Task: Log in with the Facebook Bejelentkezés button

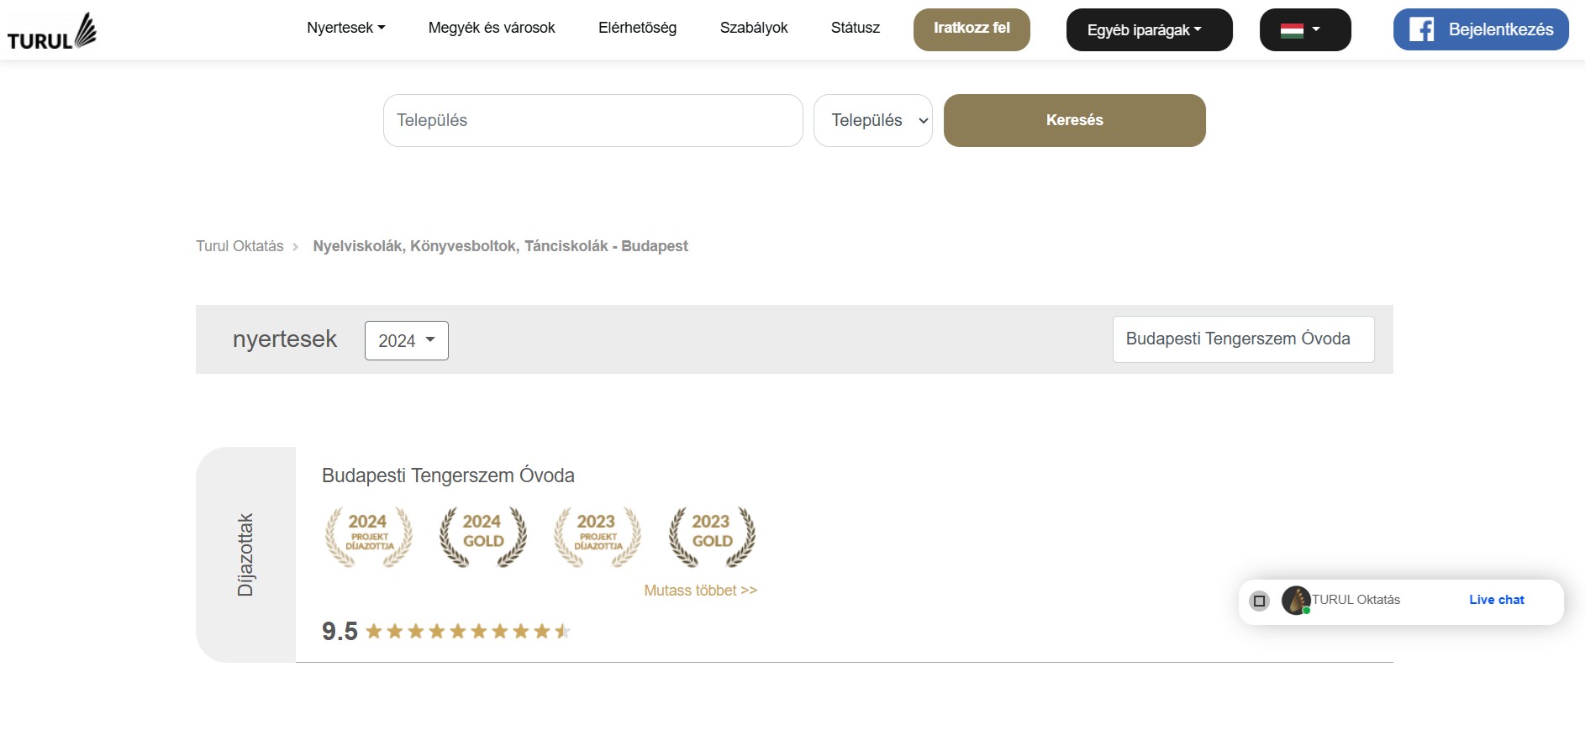Action: point(1481,29)
